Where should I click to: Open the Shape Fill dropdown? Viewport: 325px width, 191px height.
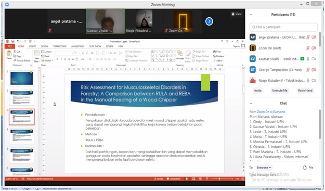coord(199,52)
